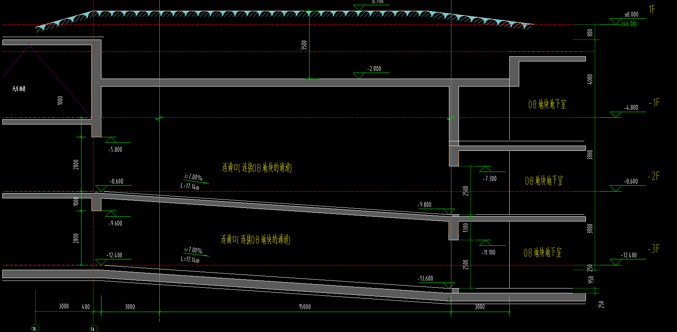The image size is (677, 332).
Task: Click the 3500 green vertical dimension
Action: (x=304, y=45)
